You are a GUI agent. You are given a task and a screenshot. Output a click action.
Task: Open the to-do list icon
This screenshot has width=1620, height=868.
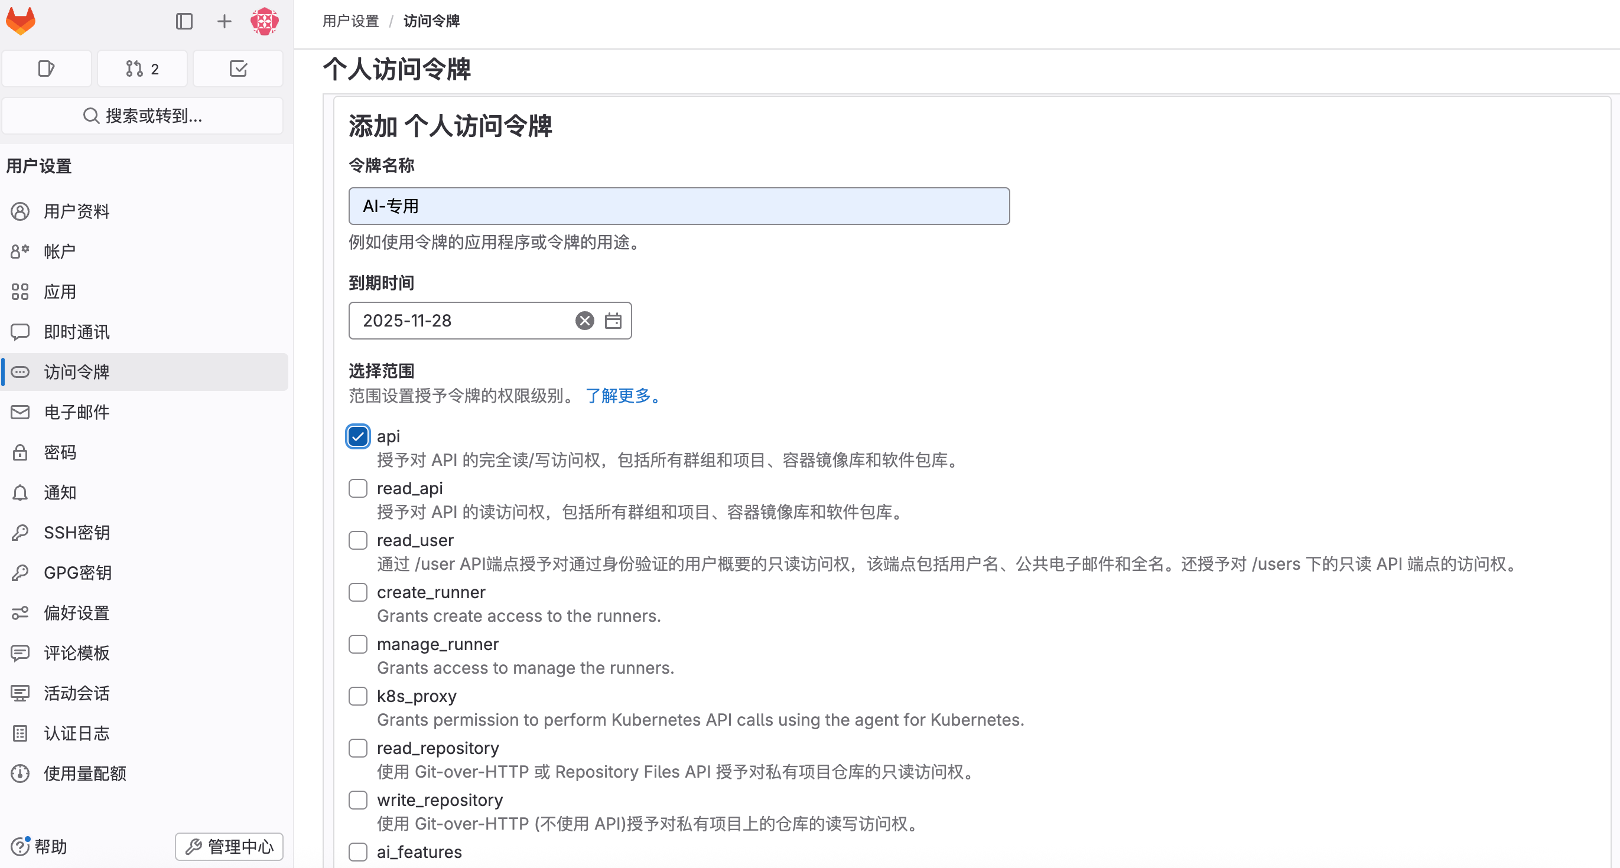point(238,68)
